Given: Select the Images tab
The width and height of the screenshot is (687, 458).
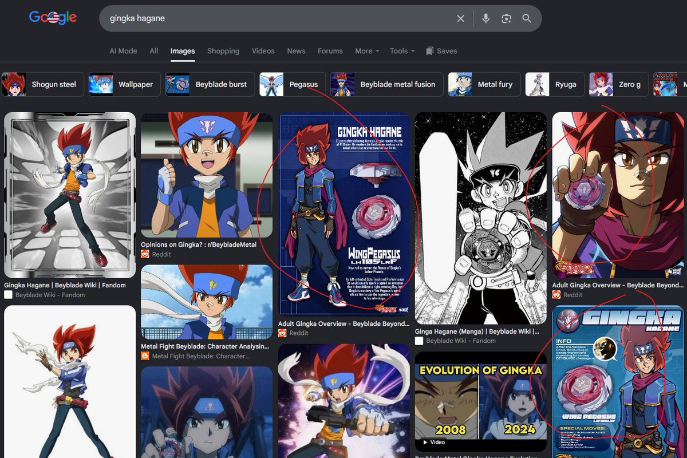Looking at the screenshot, I should pos(183,51).
